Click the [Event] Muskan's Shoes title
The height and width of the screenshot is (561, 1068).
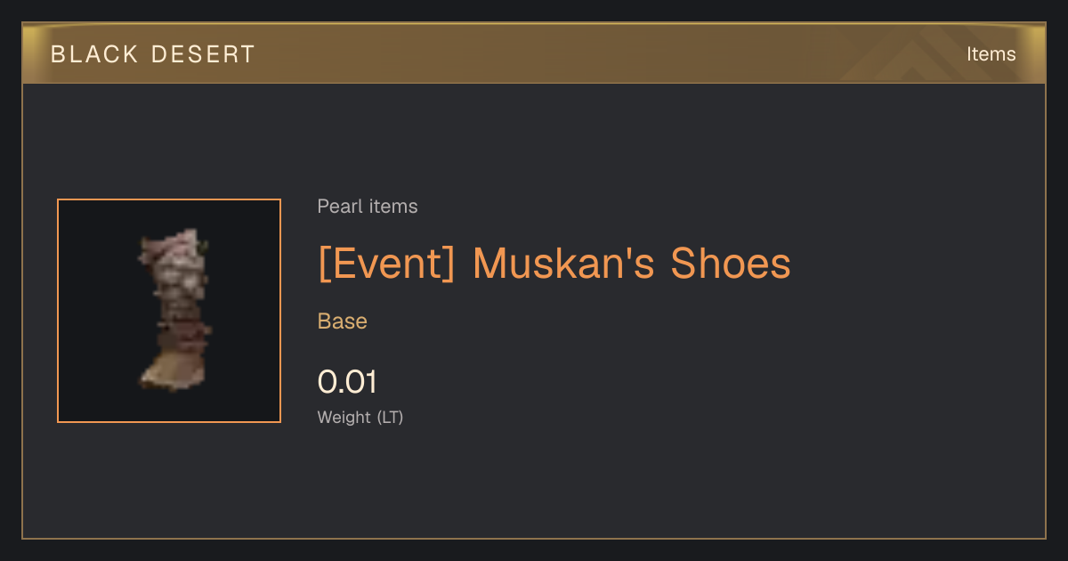pyautogui.click(x=554, y=264)
